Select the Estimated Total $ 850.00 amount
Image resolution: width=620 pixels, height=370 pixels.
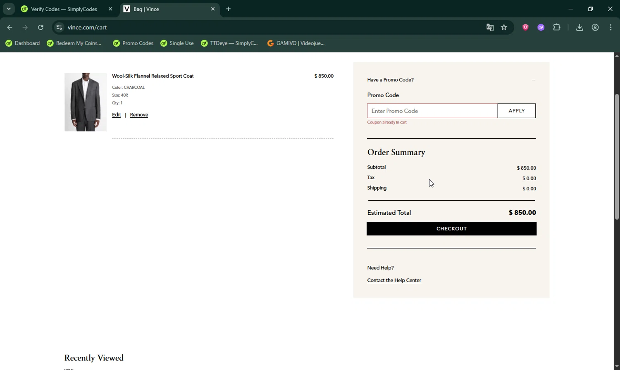click(522, 213)
